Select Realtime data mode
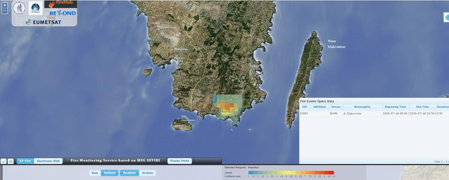449x180 pixels. click(x=129, y=173)
